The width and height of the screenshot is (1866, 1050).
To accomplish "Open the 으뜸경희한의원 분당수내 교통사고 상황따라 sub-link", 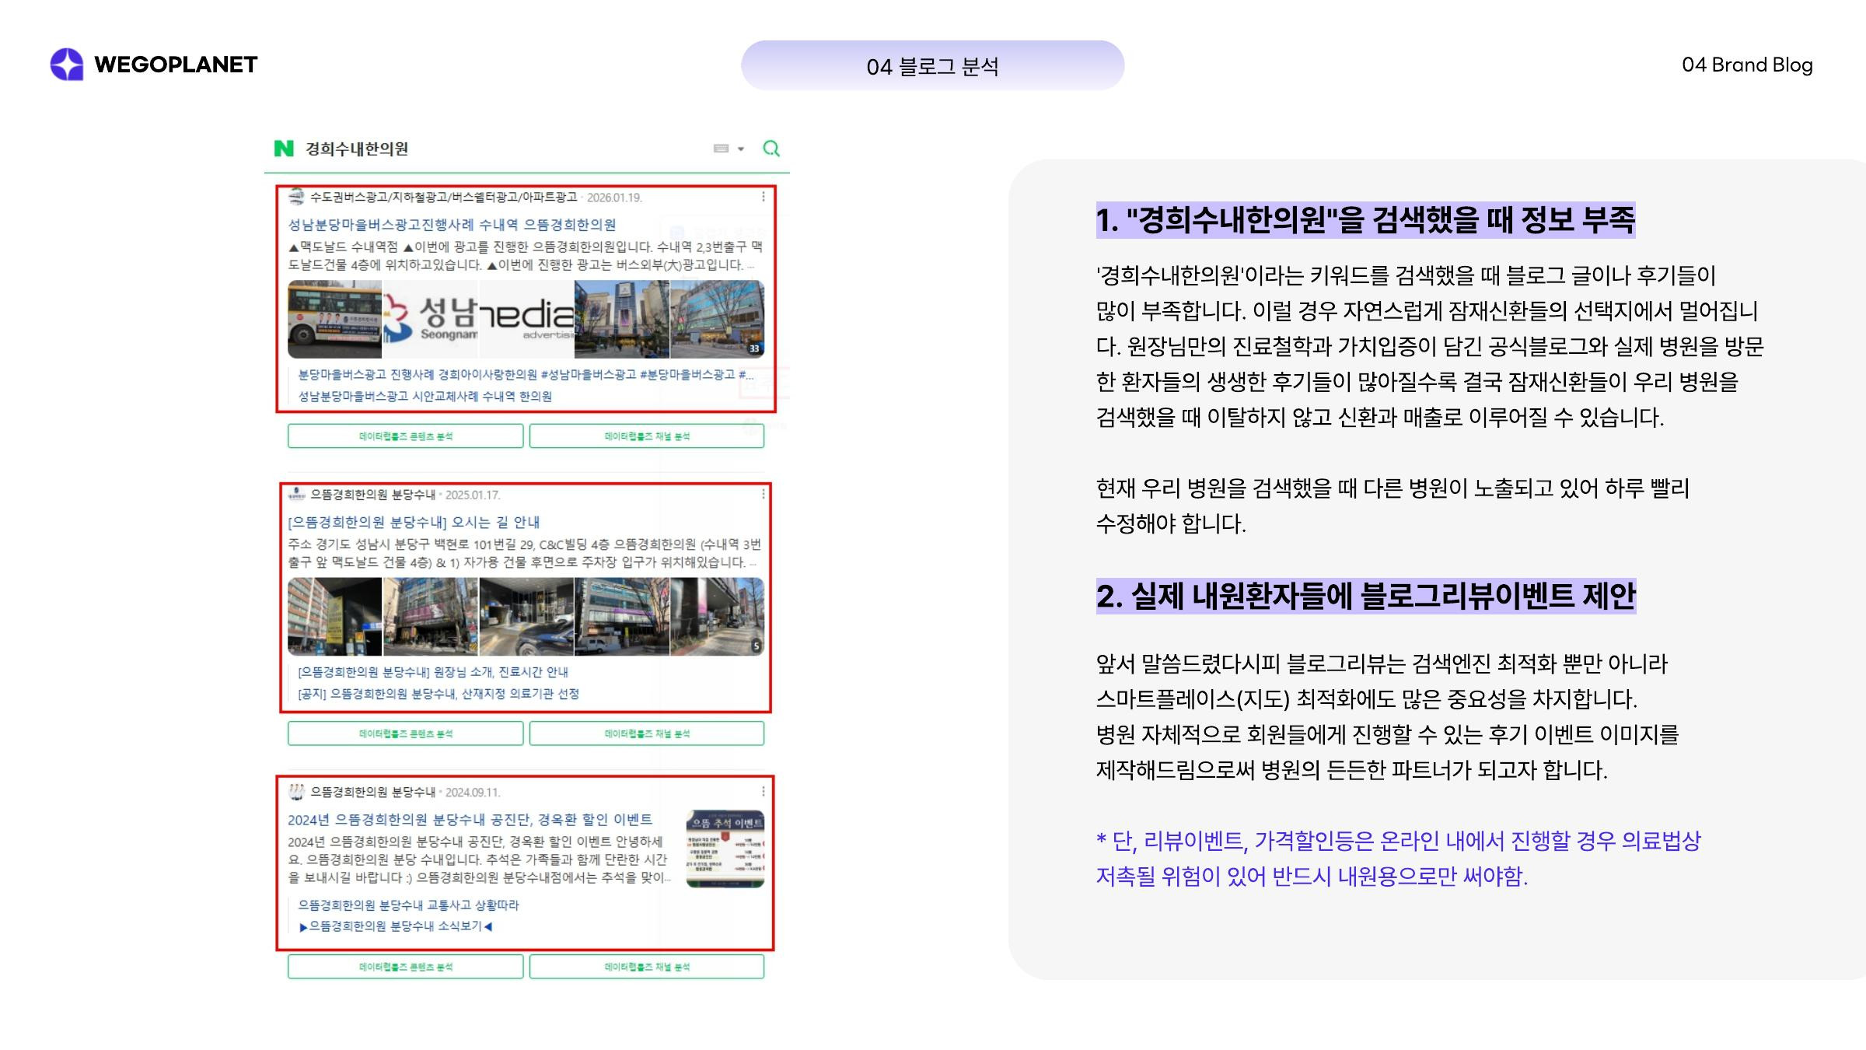I will (x=408, y=905).
